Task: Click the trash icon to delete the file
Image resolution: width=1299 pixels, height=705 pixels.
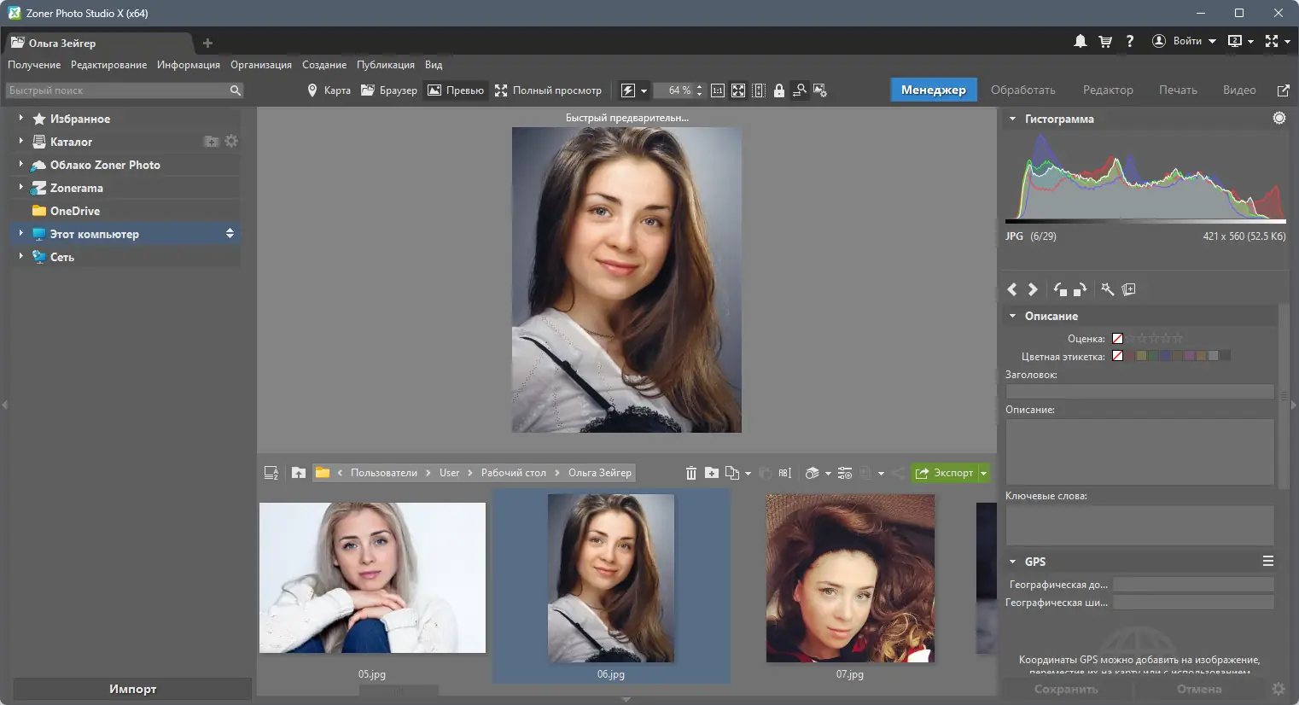Action: [690, 473]
